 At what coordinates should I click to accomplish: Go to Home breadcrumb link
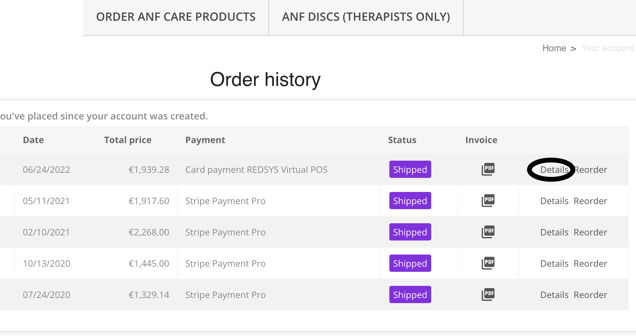click(554, 48)
